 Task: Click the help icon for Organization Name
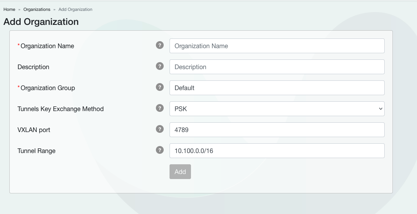pyautogui.click(x=159, y=45)
